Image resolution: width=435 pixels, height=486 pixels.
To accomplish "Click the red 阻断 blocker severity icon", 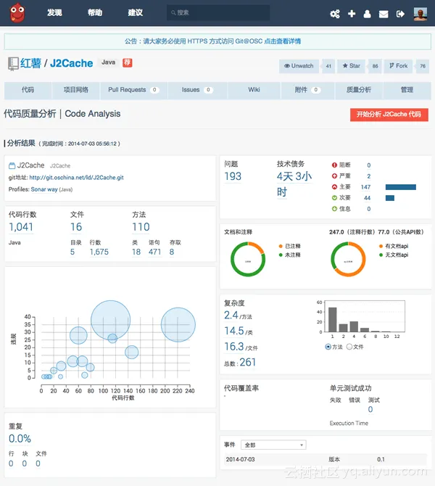I will (x=334, y=165).
